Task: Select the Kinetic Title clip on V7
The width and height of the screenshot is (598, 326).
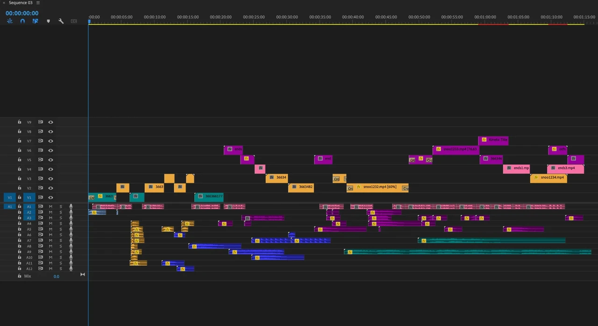Action: click(x=493, y=140)
